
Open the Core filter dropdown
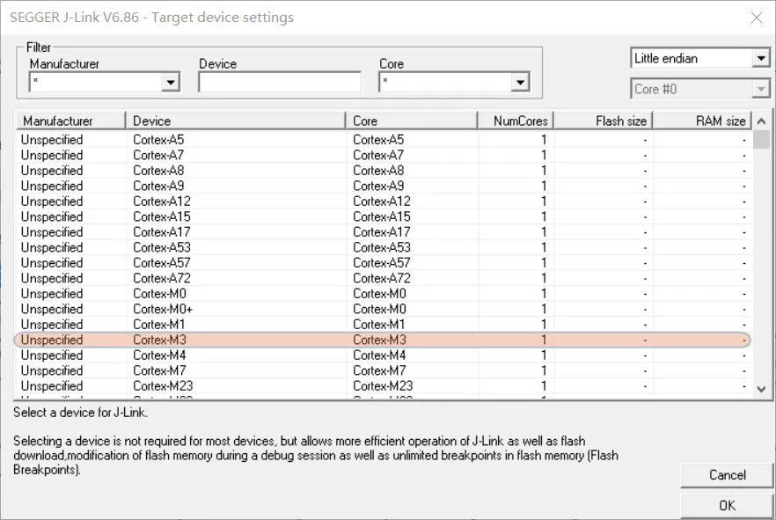520,82
